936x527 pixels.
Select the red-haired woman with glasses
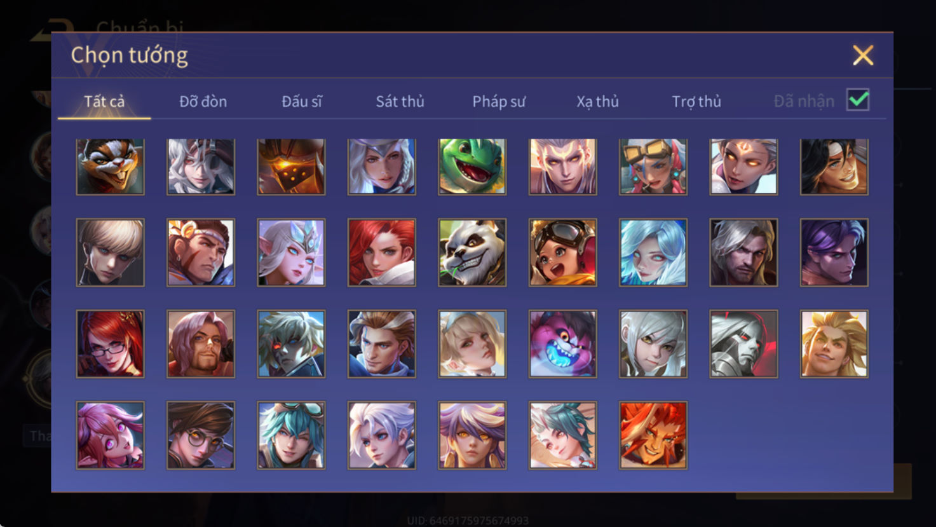pos(110,344)
